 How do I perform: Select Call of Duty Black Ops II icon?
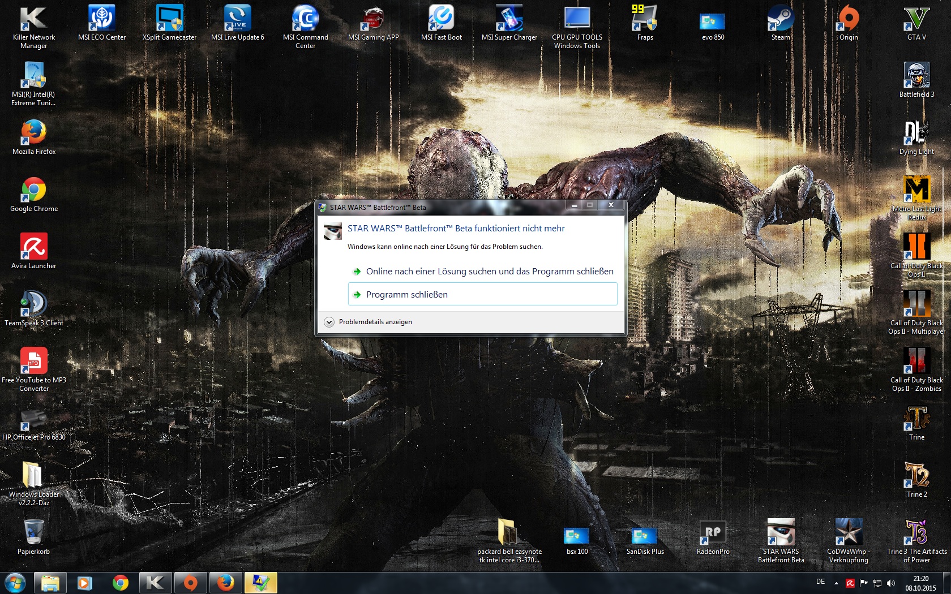(917, 255)
